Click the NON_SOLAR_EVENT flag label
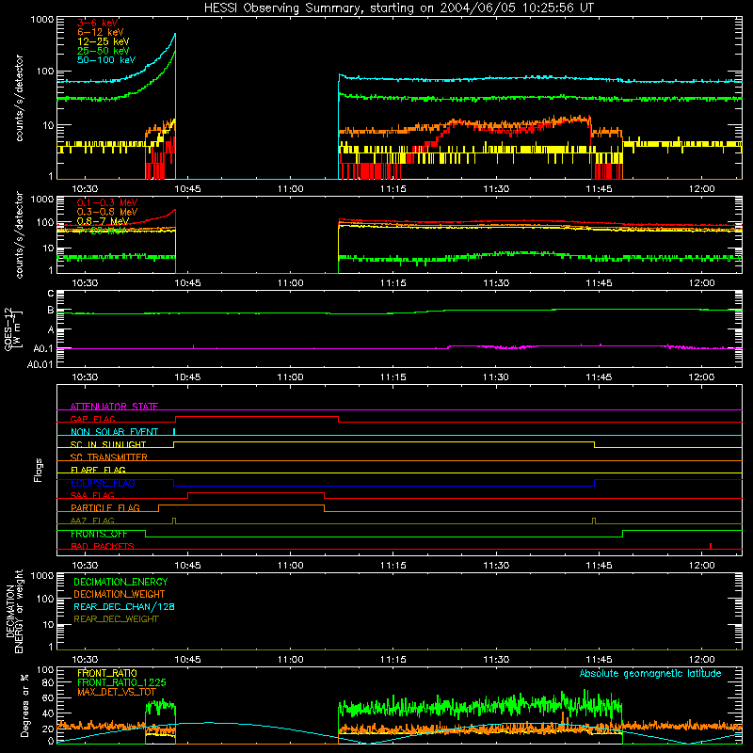This screenshot has width=753, height=753. coord(114,432)
